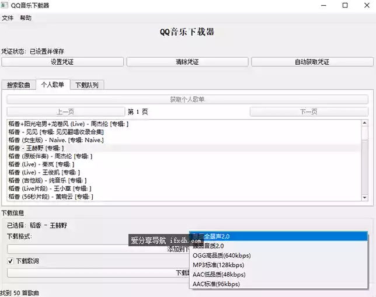This screenshot has height=297, width=376.
Task: Select song 稻香 (原版伴奏) - 周杰伦
Action: coord(184,156)
